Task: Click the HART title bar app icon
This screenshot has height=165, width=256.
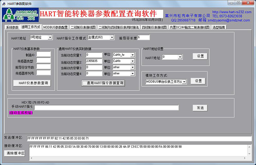Action: [x=4, y=3]
